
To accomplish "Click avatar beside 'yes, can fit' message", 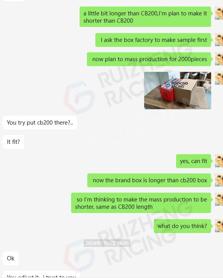I will 219,161.
